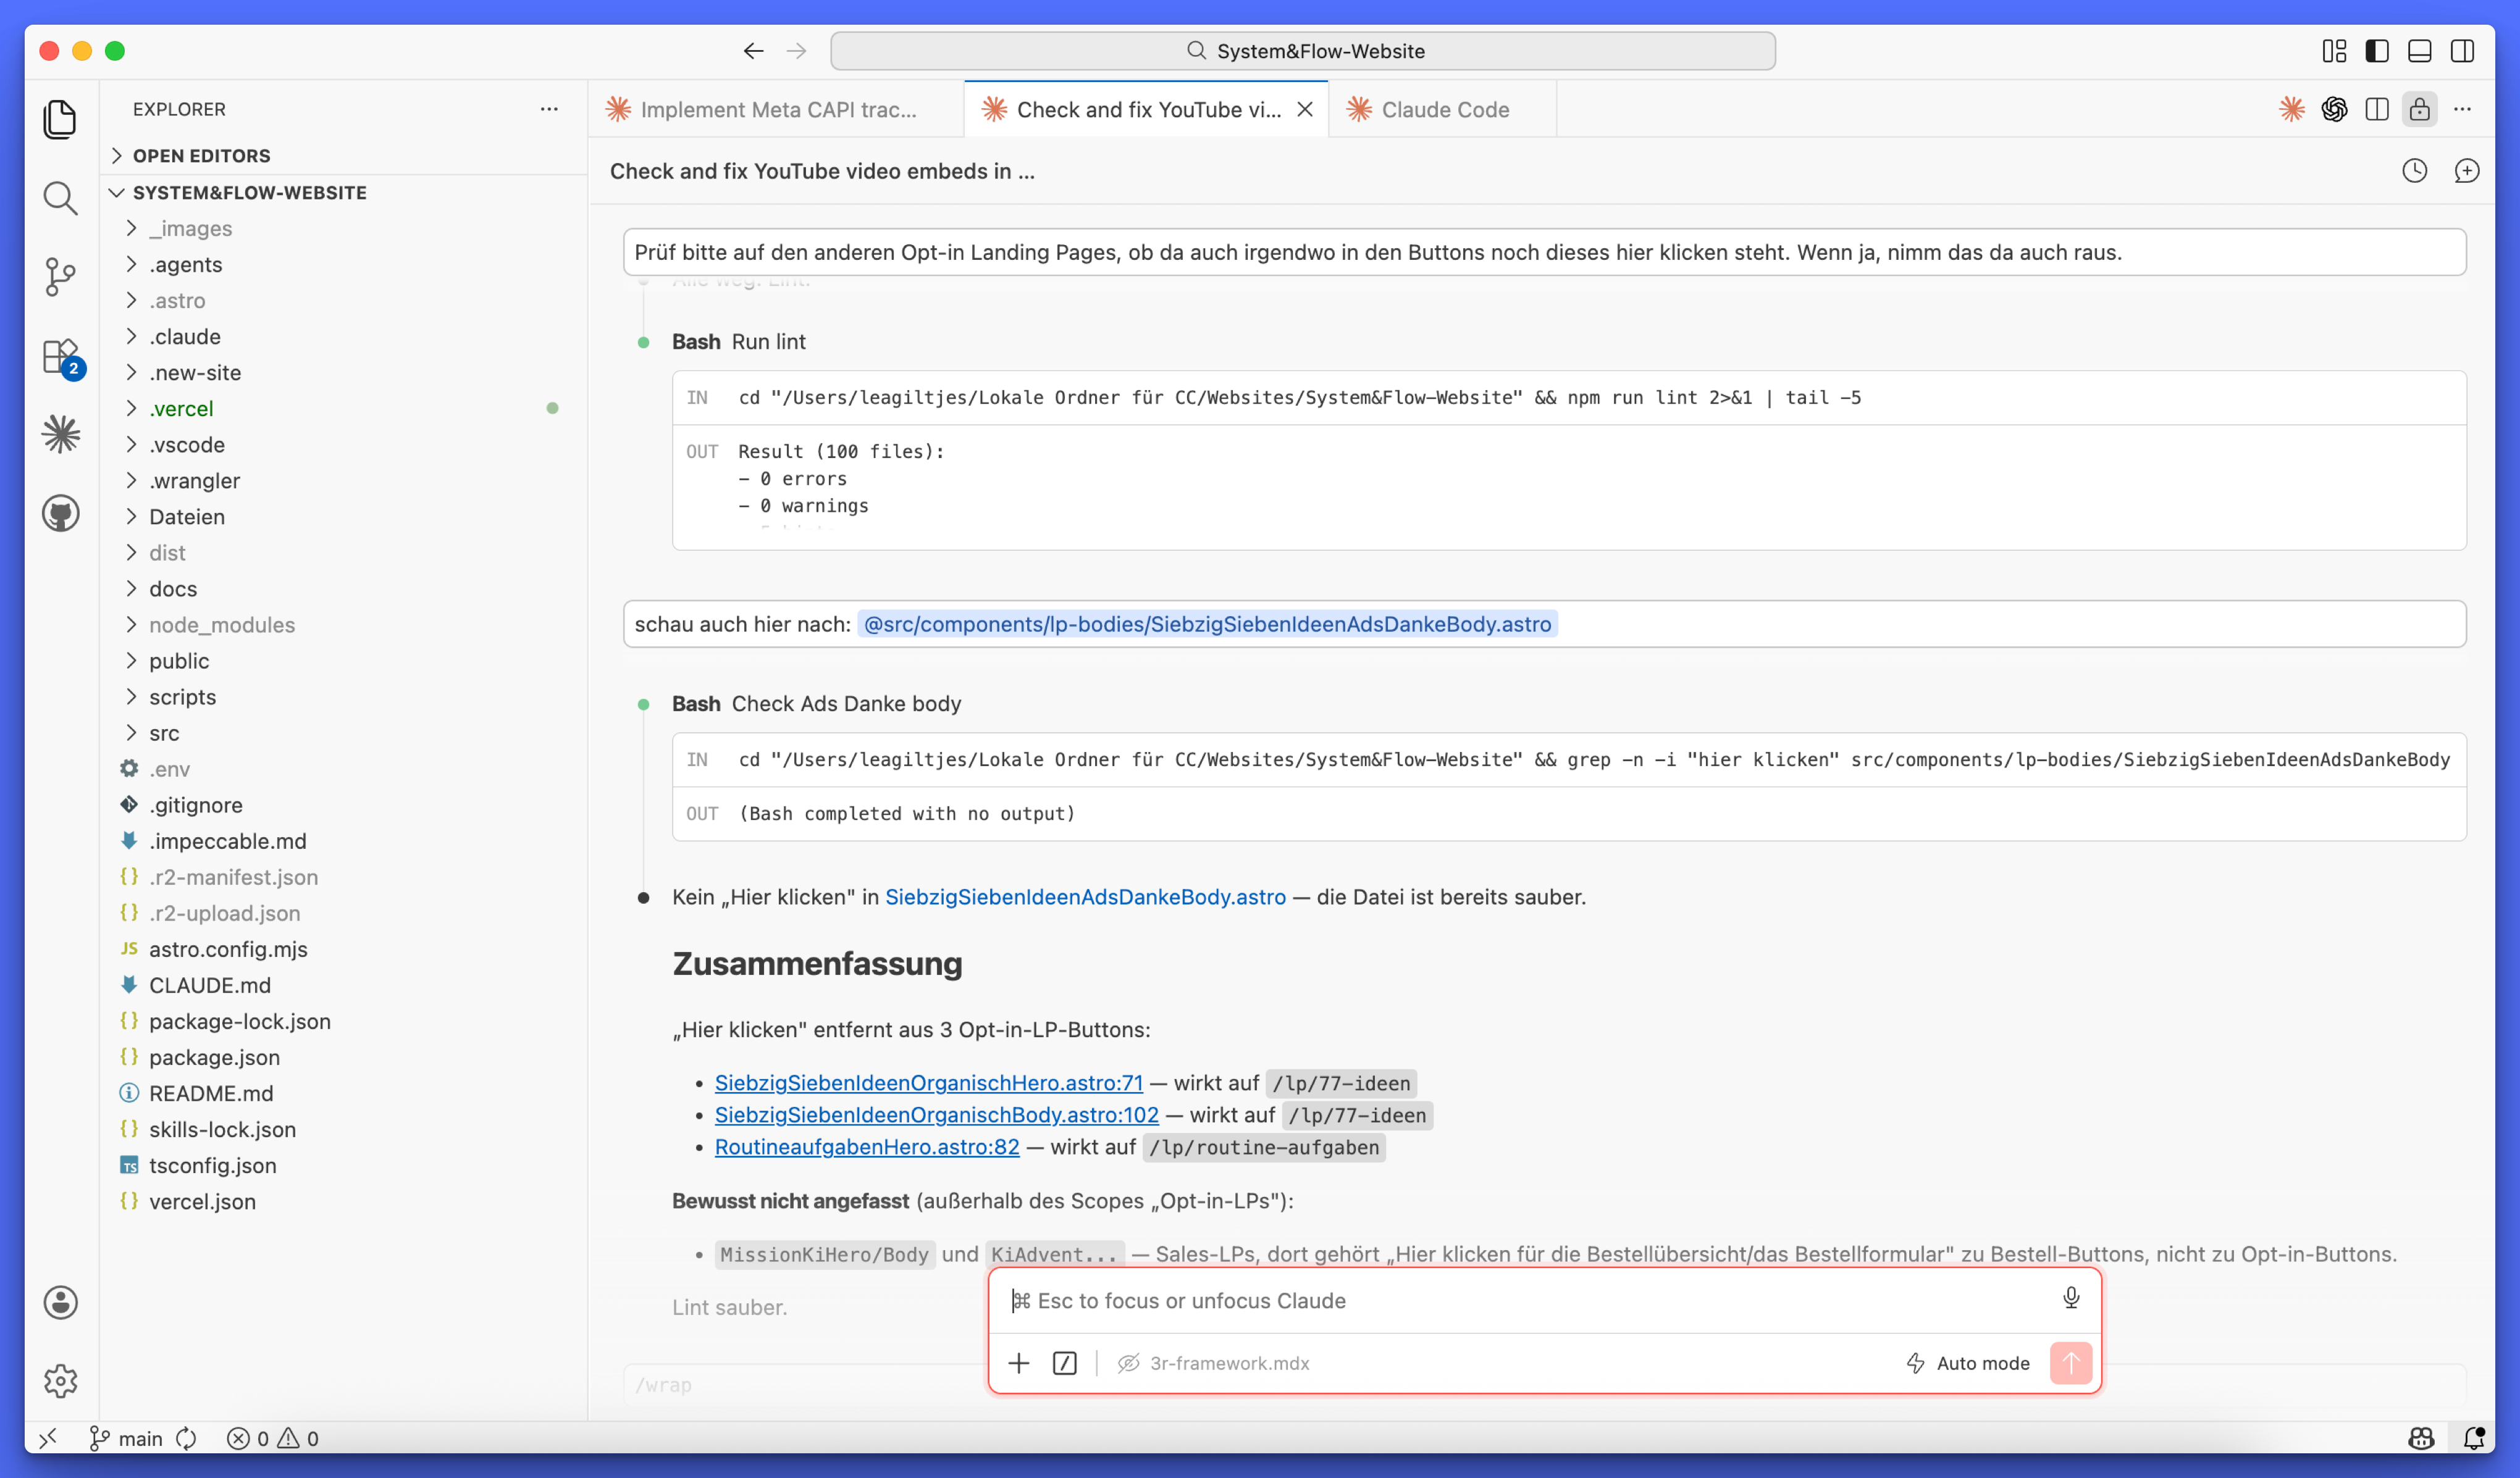Open SiebzigSiebenIdeenOrganischHero.astro:71 link

(928, 1082)
